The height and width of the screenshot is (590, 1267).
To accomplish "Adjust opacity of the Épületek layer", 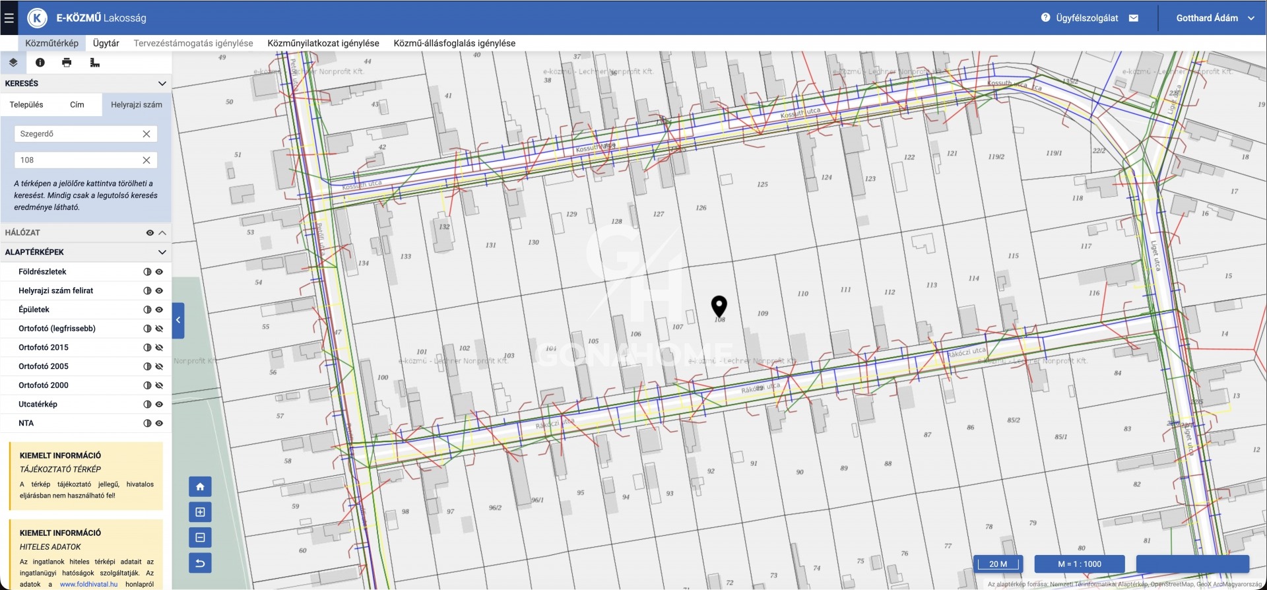I will tap(147, 310).
